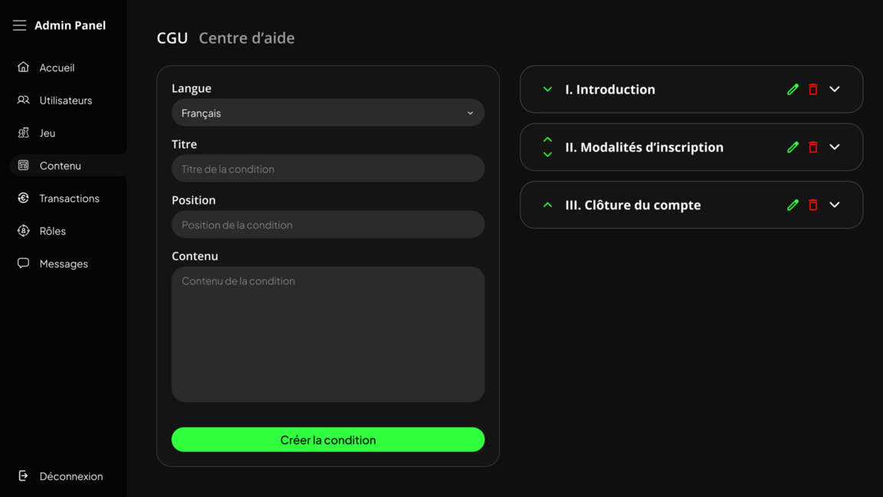Click the Jeu chess piece icon
Viewport: 883px width, 497px height.
point(23,133)
